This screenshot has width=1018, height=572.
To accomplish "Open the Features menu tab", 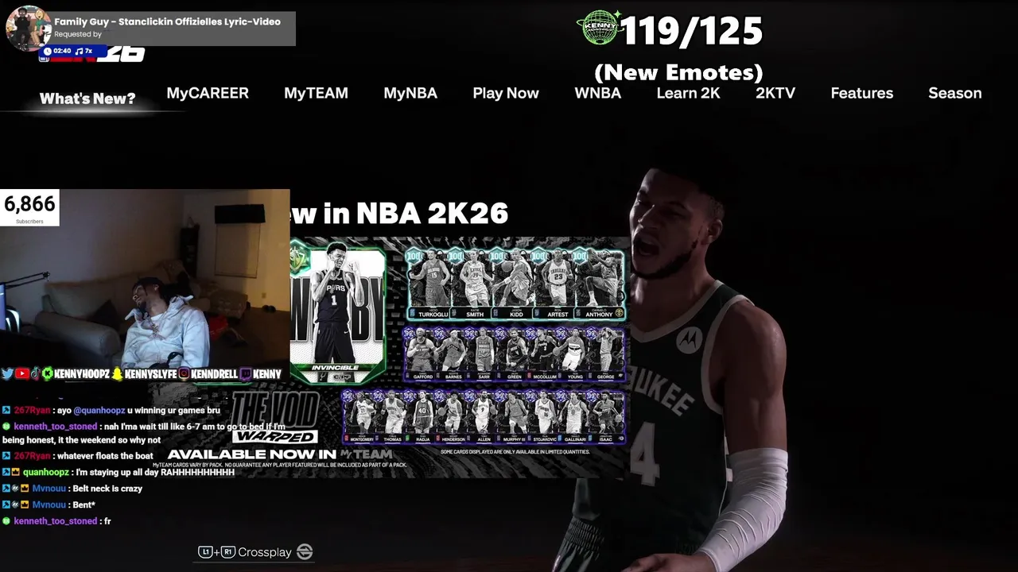I will click(862, 93).
